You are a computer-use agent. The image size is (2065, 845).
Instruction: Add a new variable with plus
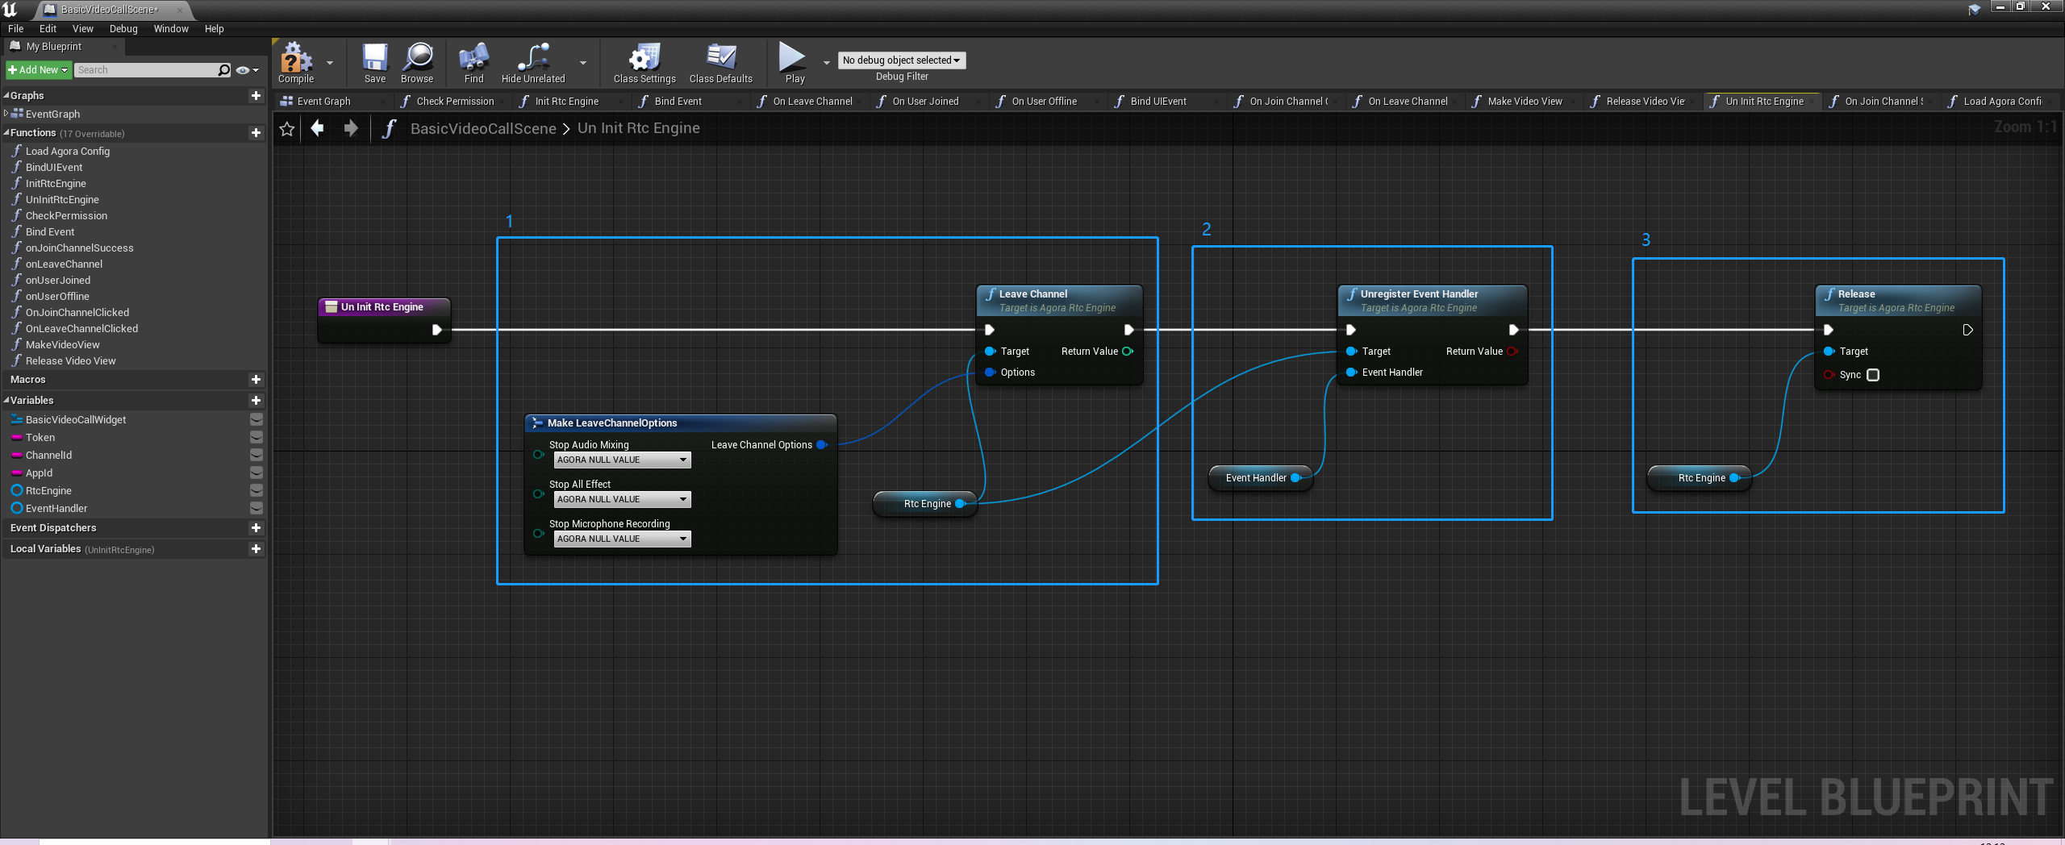click(257, 400)
